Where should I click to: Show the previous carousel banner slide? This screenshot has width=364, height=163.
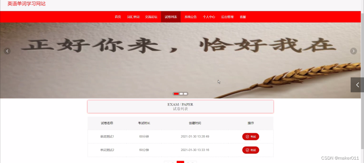click(7, 51)
